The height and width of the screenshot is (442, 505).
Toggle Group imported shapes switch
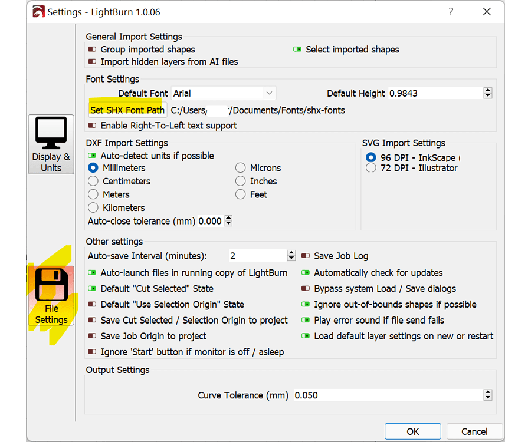pyautogui.click(x=92, y=50)
